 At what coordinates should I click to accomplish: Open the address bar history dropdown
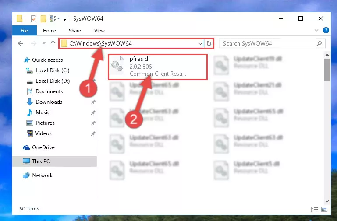point(200,44)
